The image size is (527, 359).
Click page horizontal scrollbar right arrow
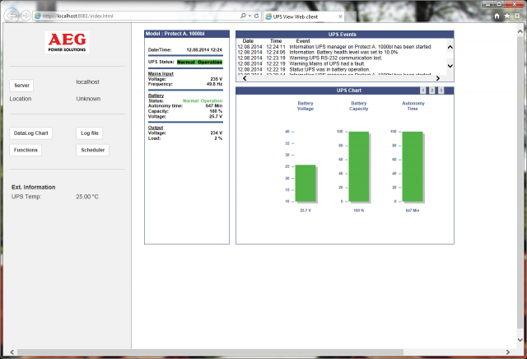click(x=507, y=352)
